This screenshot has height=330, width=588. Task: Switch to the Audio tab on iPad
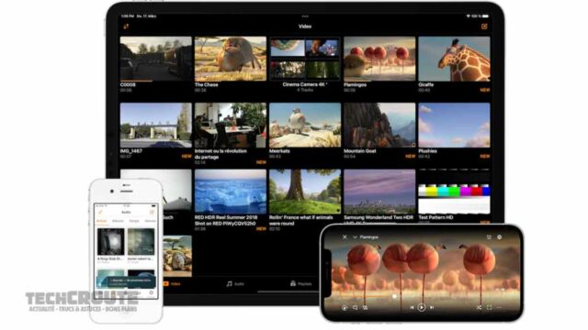(235, 283)
